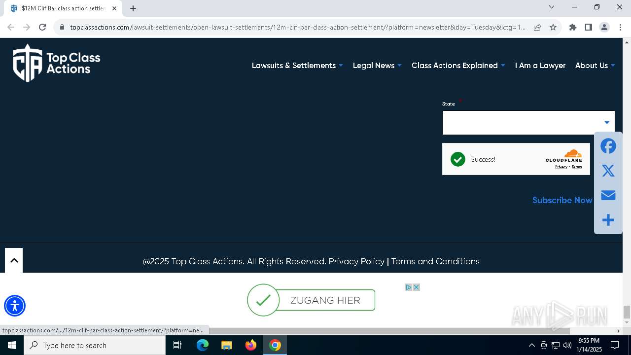Reload the current page

tap(42, 27)
